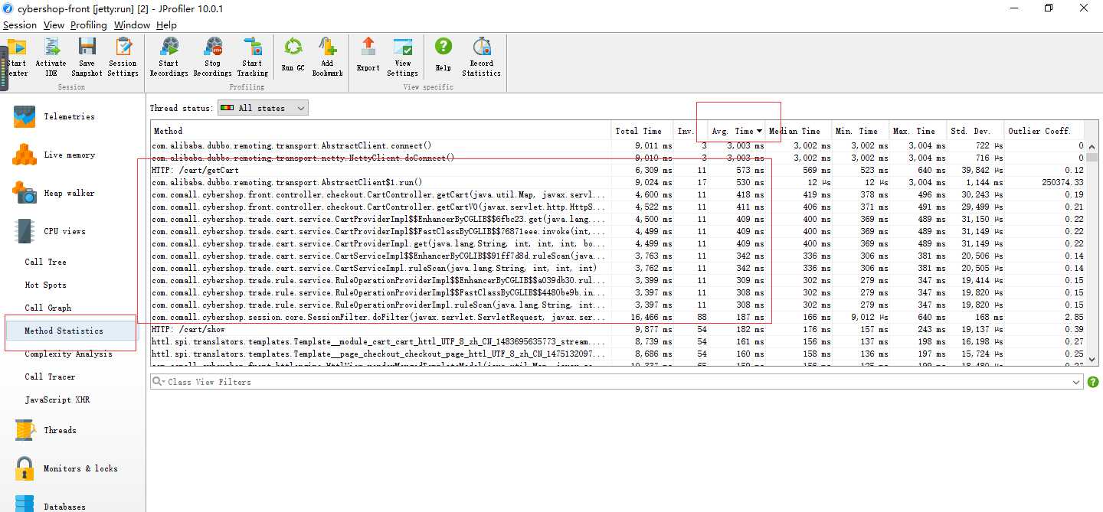The width and height of the screenshot is (1103, 512).
Task: Select the Hot Spots view
Action: click(x=45, y=285)
